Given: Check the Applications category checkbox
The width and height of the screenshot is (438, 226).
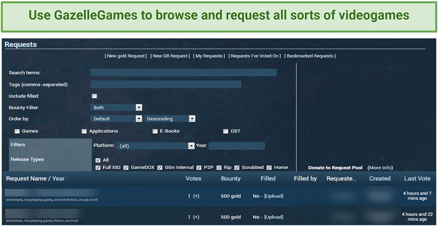Looking at the screenshot, I should pos(84,131).
